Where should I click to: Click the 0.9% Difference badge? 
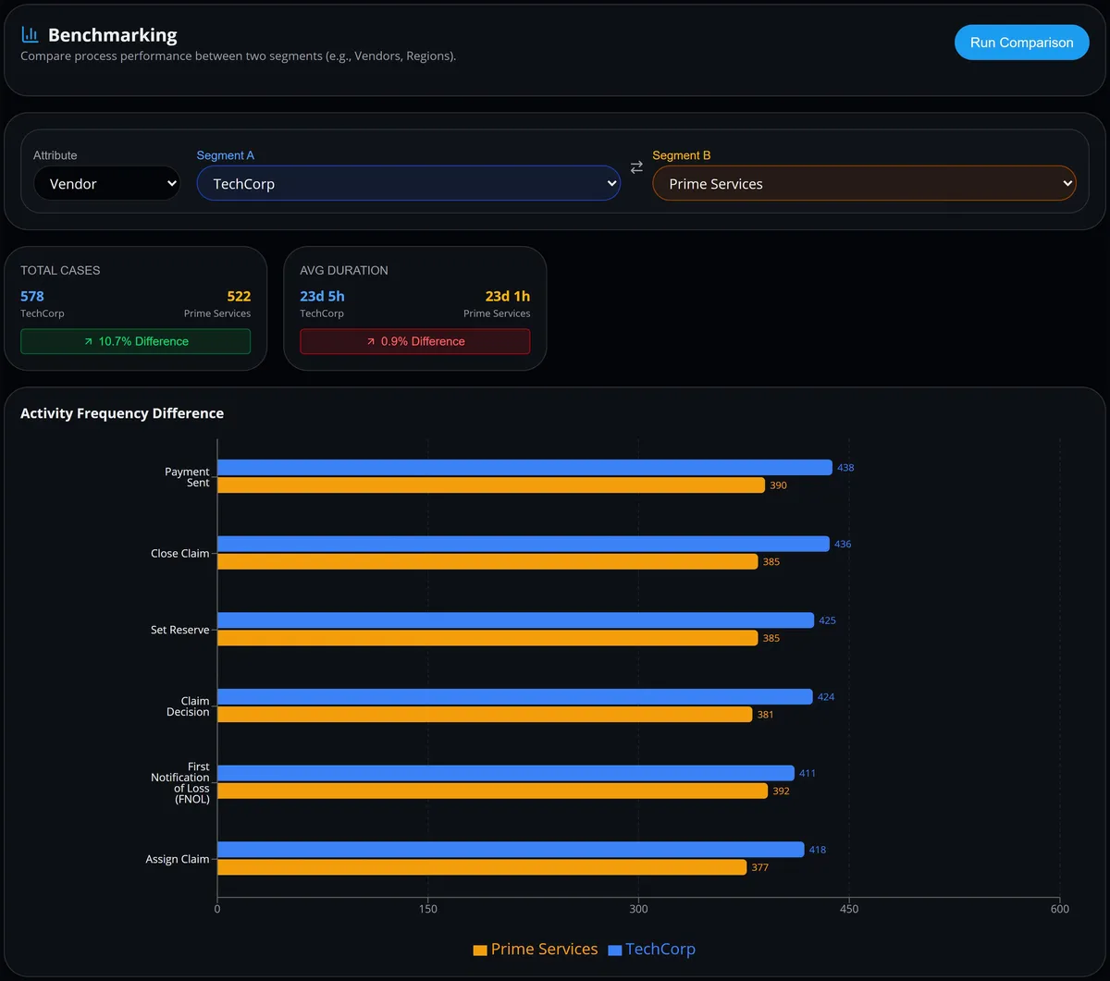click(414, 341)
